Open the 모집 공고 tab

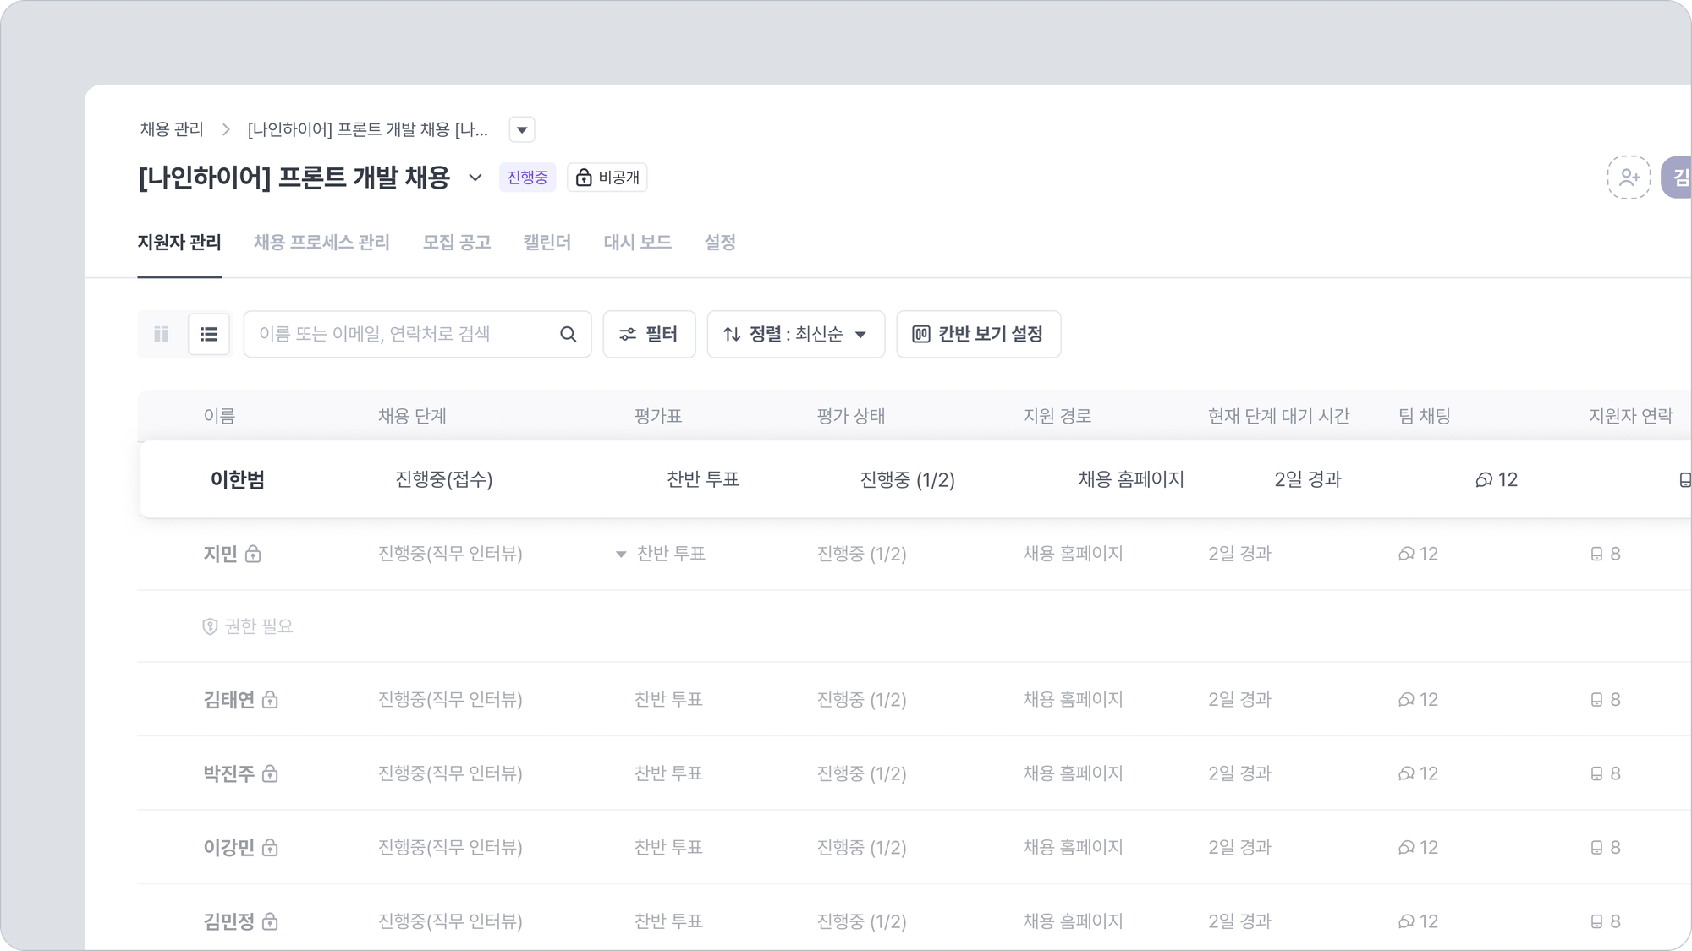(x=457, y=243)
